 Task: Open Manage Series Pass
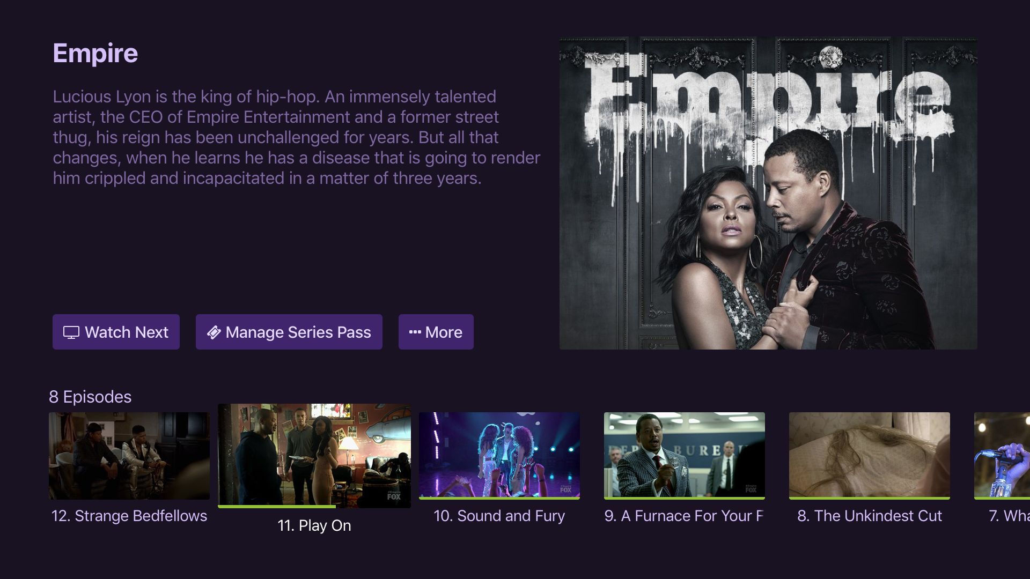[x=289, y=332]
